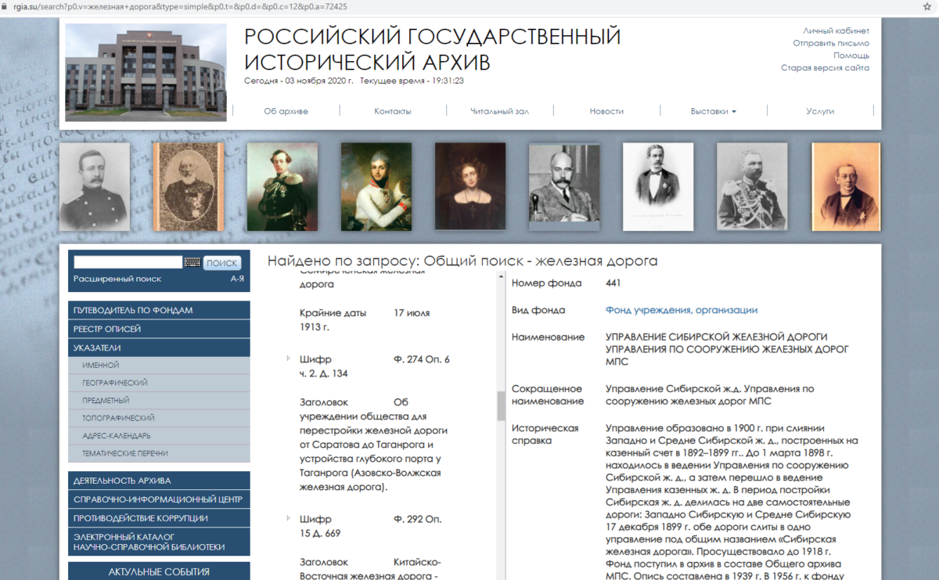Open Новости navigation item
Viewport: 939px width, 580px height.
[x=606, y=111]
